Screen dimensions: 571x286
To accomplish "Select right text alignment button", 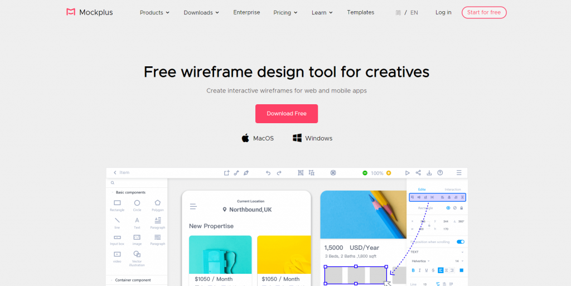I will 452,270.
